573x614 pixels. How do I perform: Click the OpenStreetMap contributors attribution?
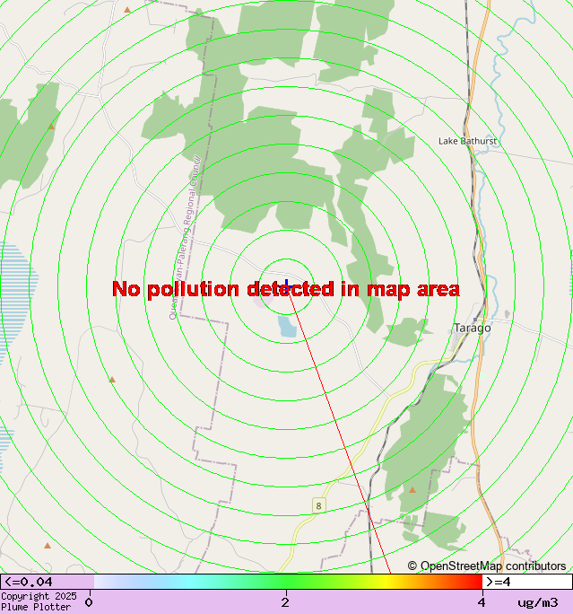coord(487,566)
